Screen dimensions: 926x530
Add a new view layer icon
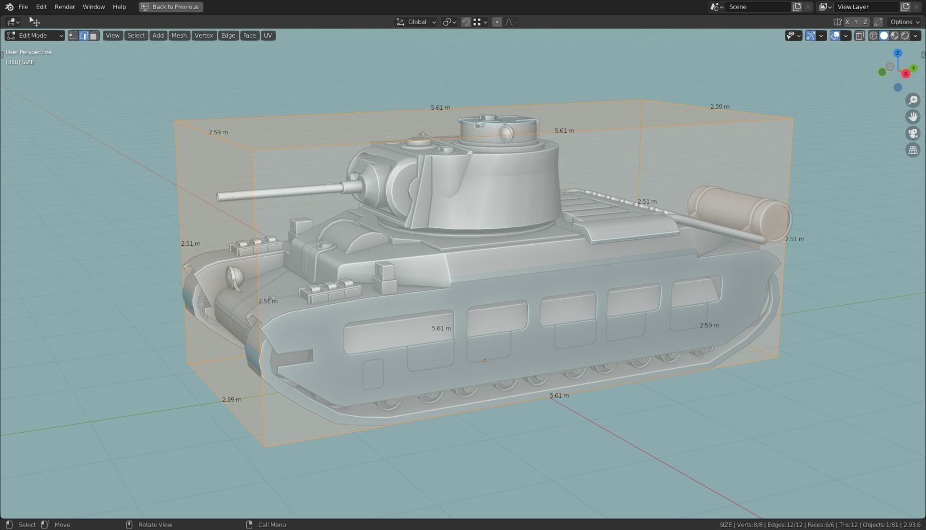905,7
